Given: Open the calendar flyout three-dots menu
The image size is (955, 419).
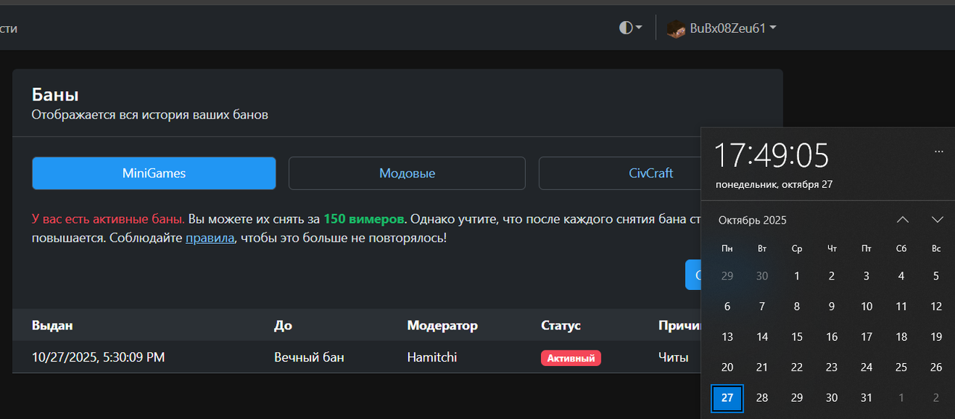Looking at the screenshot, I should pos(939,151).
